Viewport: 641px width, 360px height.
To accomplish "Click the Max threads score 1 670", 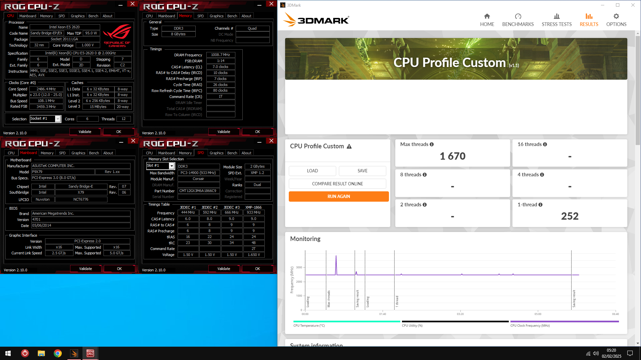I will (x=452, y=156).
